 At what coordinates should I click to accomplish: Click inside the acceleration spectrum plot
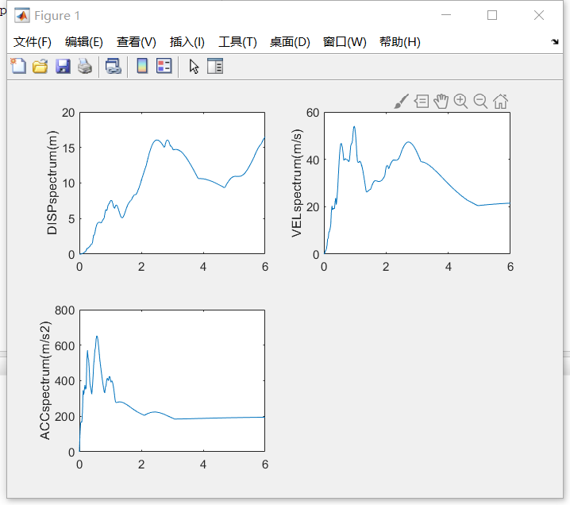[x=172, y=380]
